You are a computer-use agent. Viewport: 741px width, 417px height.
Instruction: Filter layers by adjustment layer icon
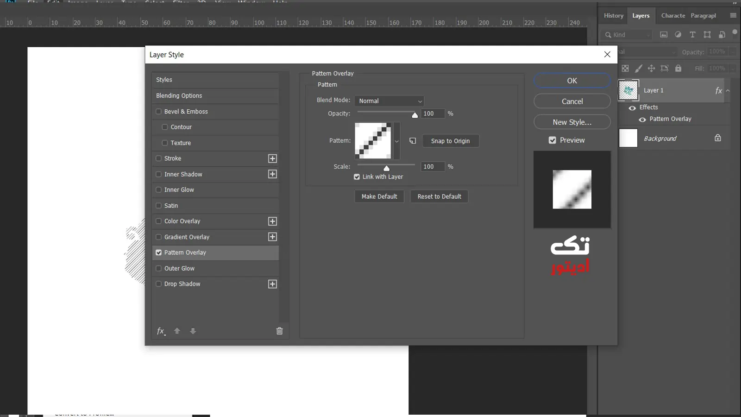pyautogui.click(x=678, y=35)
